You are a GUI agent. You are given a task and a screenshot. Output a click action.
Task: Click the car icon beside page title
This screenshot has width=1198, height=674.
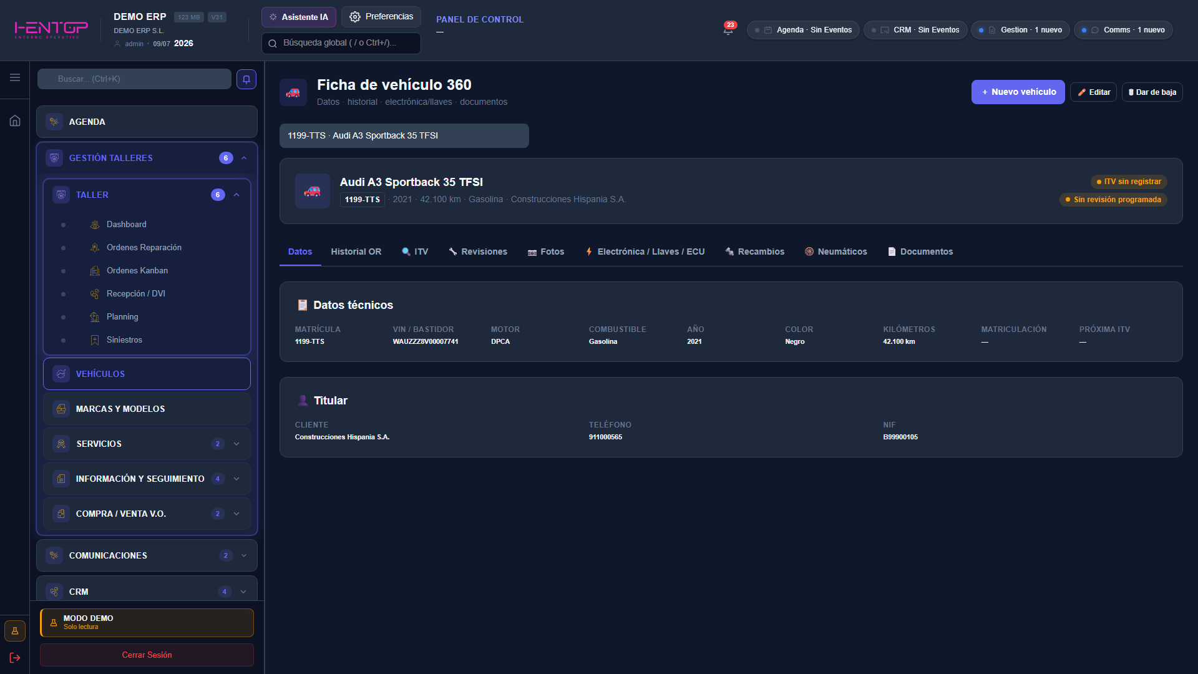[x=293, y=92]
